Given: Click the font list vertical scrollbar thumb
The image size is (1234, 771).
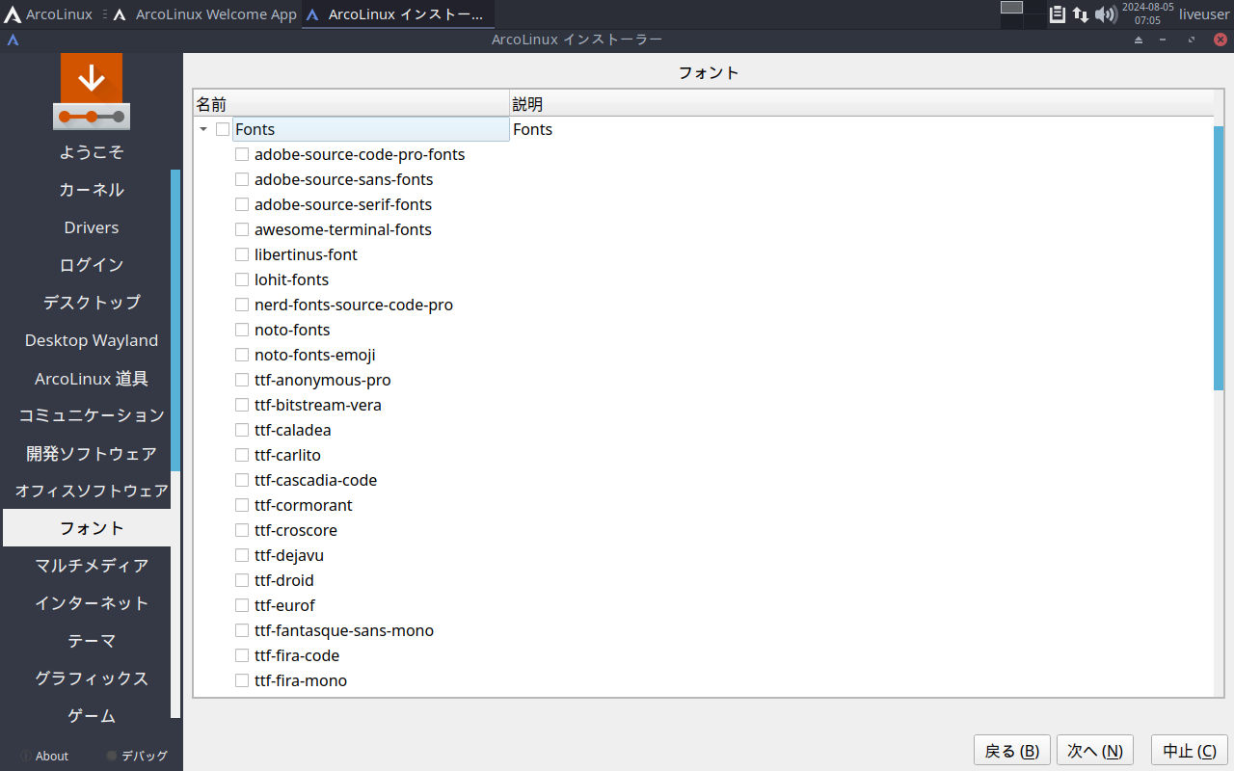Looking at the screenshot, I should pyautogui.click(x=1219, y=257).
